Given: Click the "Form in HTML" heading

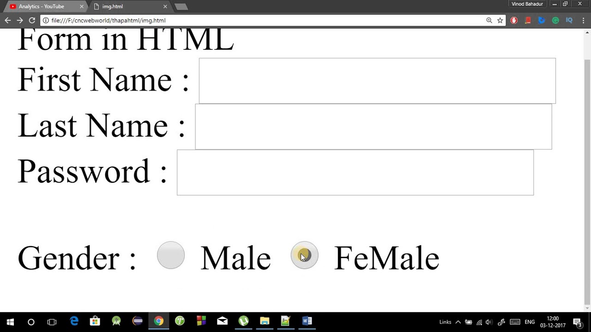Looking at the screenshot, I should click(126, 39).
